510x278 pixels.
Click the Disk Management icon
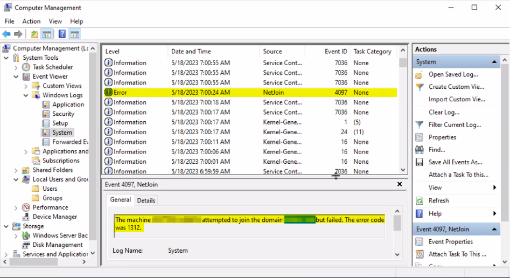pos(26,245)
